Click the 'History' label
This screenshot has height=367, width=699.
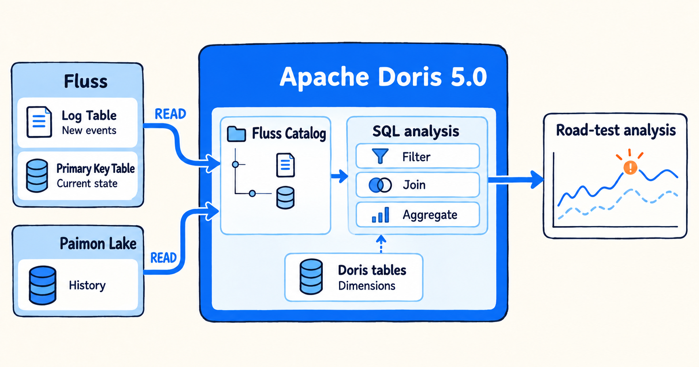(87, 285)
